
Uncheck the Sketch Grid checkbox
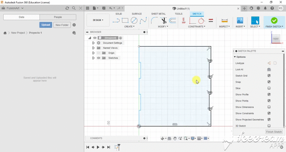[x=269, y=76]
